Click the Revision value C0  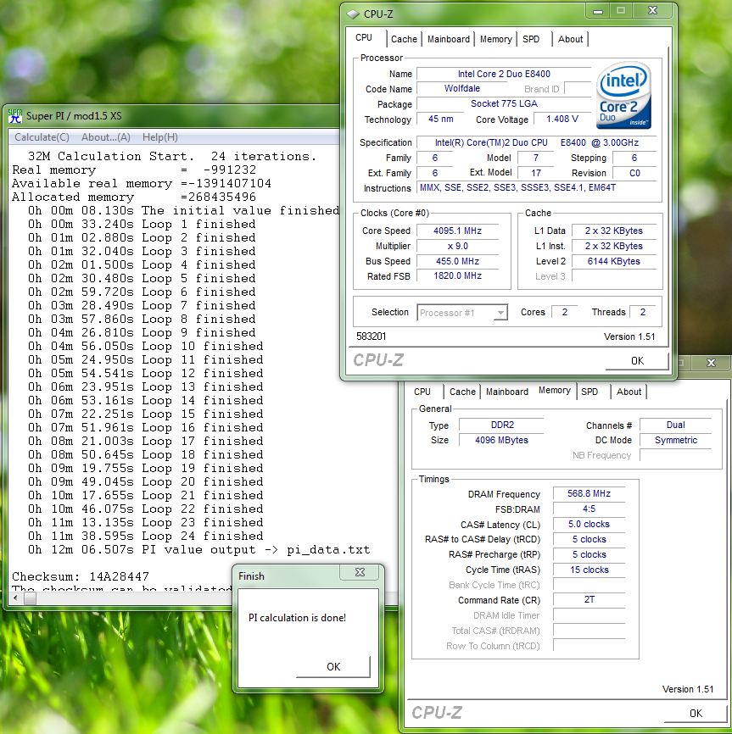coord(634,173)
